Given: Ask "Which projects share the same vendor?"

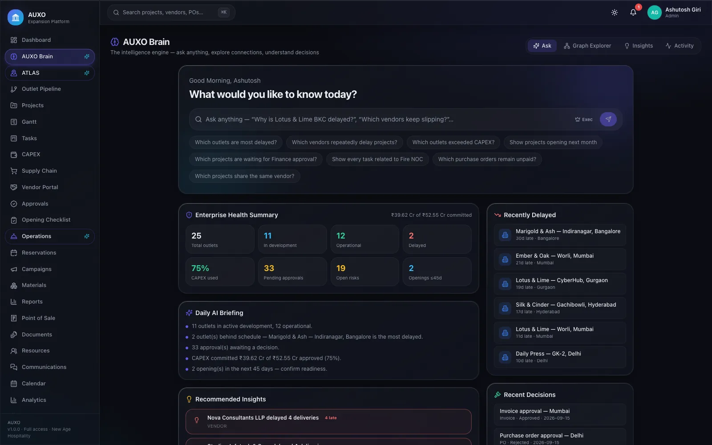Looking at the screenshot, I should click(x=245, y=176).
